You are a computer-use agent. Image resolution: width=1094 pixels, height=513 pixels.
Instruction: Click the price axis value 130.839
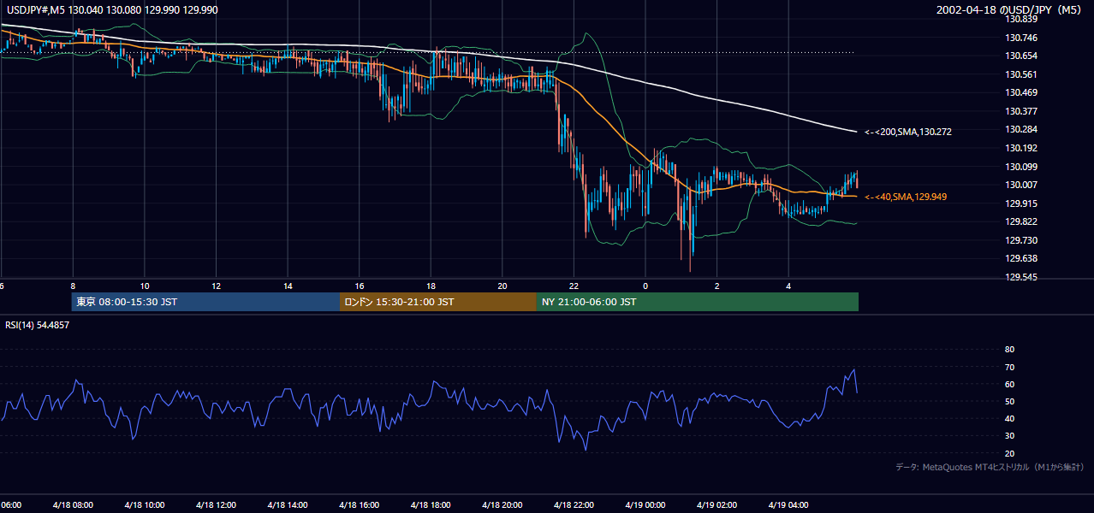coord(1020,19)
